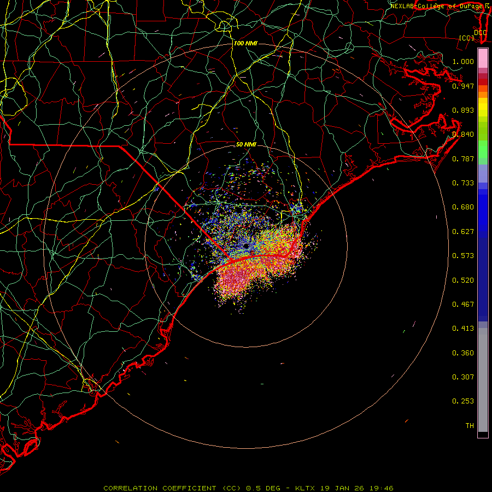Viewport: 492px width, 492px height.
Task: Select the 0.467 scale value
Action: pyautogui.click(x=463, y=304)
